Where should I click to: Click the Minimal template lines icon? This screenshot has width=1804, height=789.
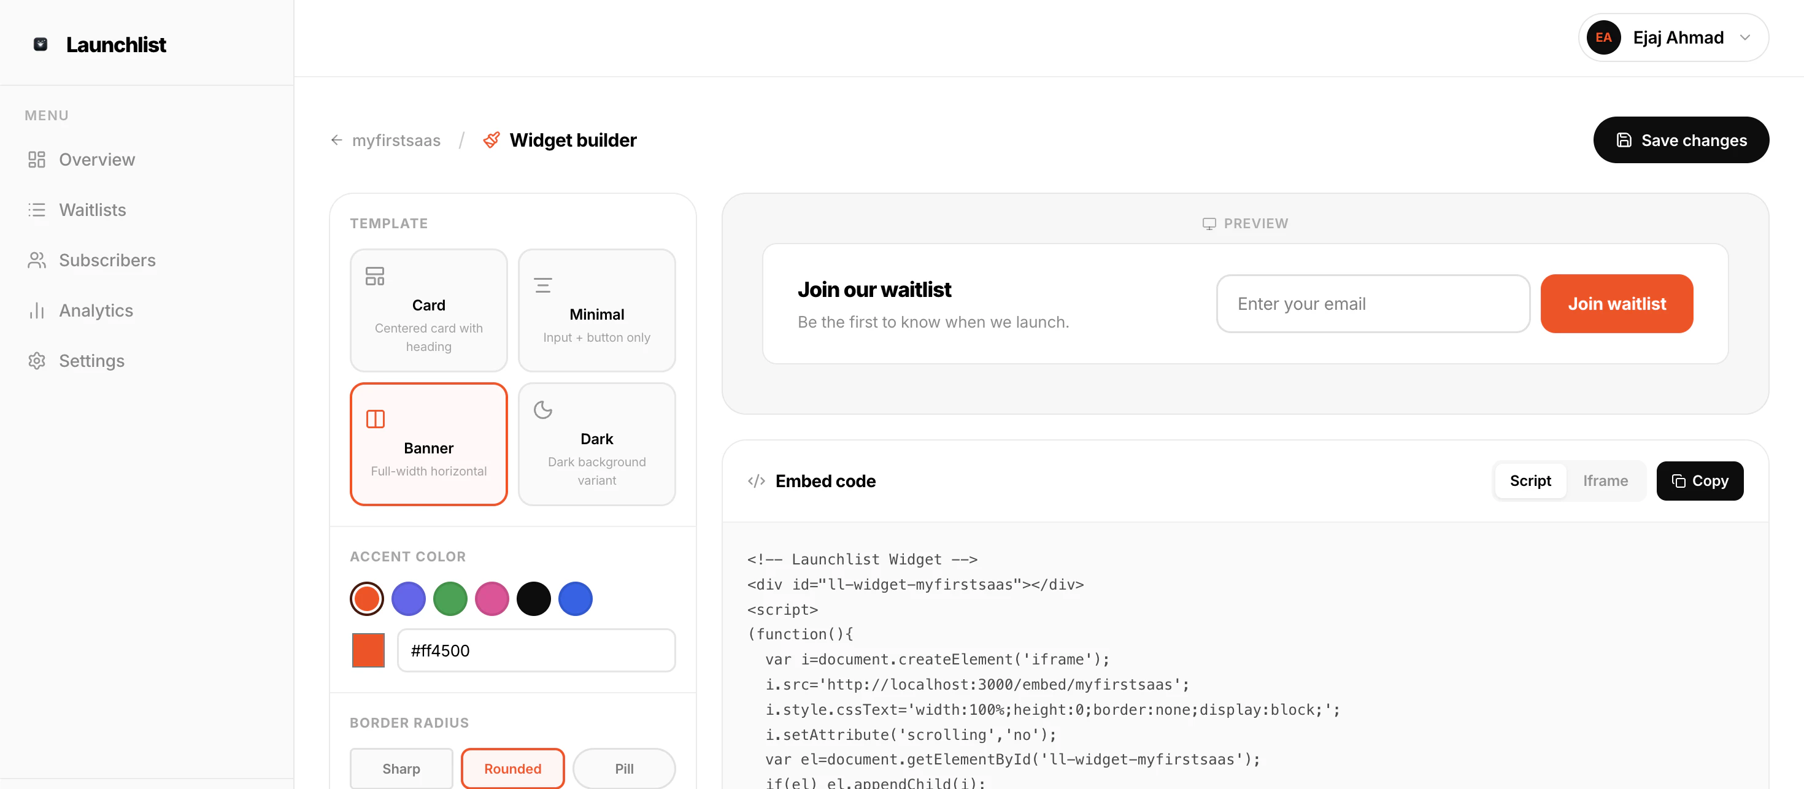click(543, 285)
